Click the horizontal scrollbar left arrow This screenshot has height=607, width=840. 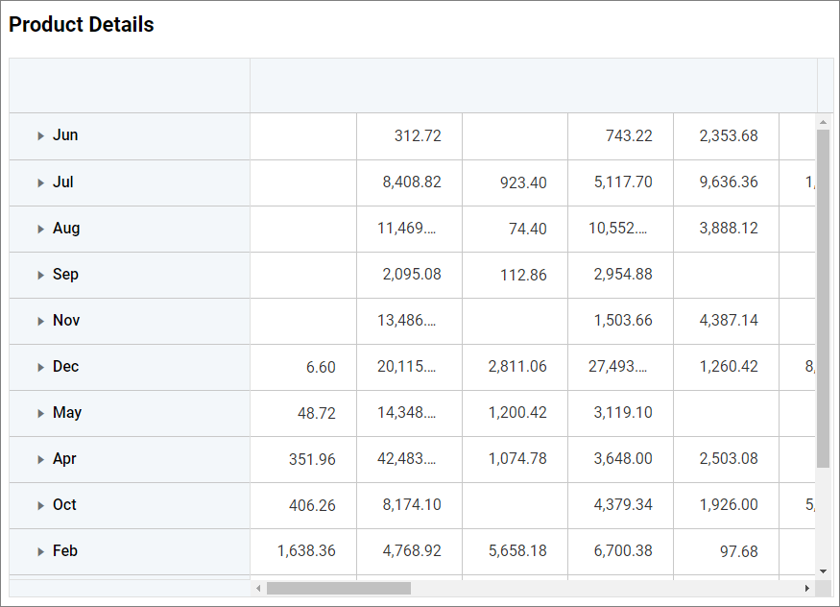(x=258, y=588)
